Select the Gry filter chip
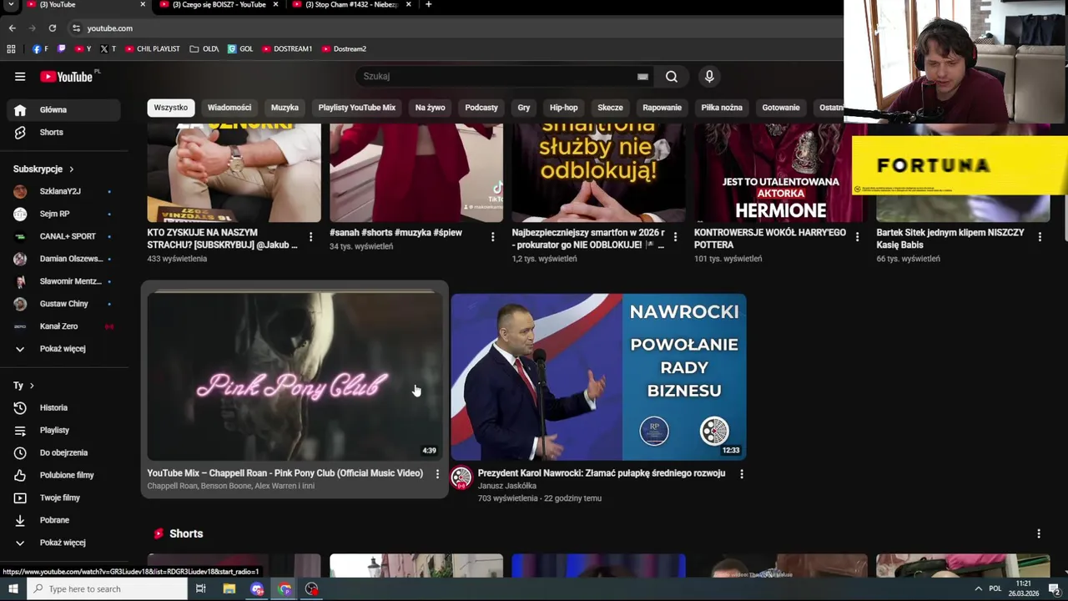 (524, 108)
